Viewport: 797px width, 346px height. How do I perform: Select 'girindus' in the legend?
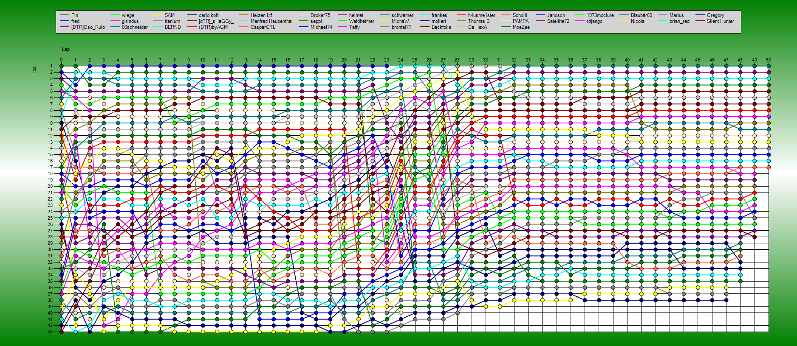(x=124, y=21)
